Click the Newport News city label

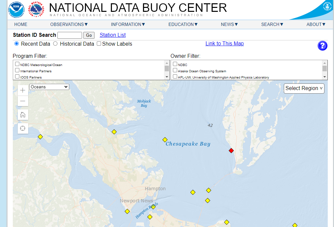[136, 201]
